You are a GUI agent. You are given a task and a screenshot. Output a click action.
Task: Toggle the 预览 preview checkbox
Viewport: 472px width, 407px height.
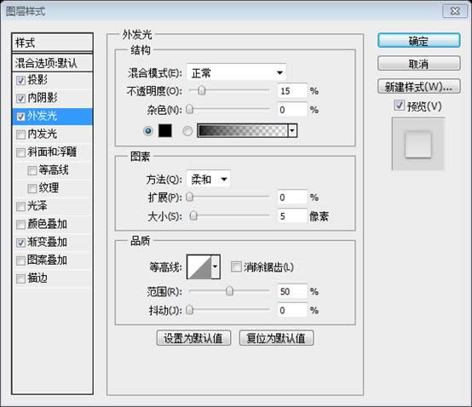[x=399, y=106]
